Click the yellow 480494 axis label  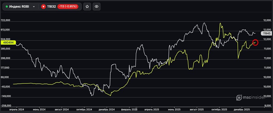pyautogui.click(x=8, y=43)
